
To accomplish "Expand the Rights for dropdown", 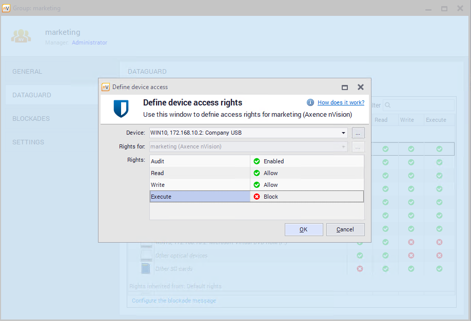I will pos(343,147).
